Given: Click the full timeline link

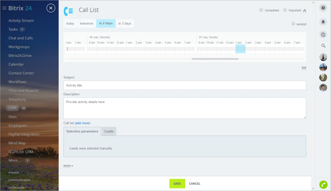Looking at the screenshot, I should tap(304, 68).
